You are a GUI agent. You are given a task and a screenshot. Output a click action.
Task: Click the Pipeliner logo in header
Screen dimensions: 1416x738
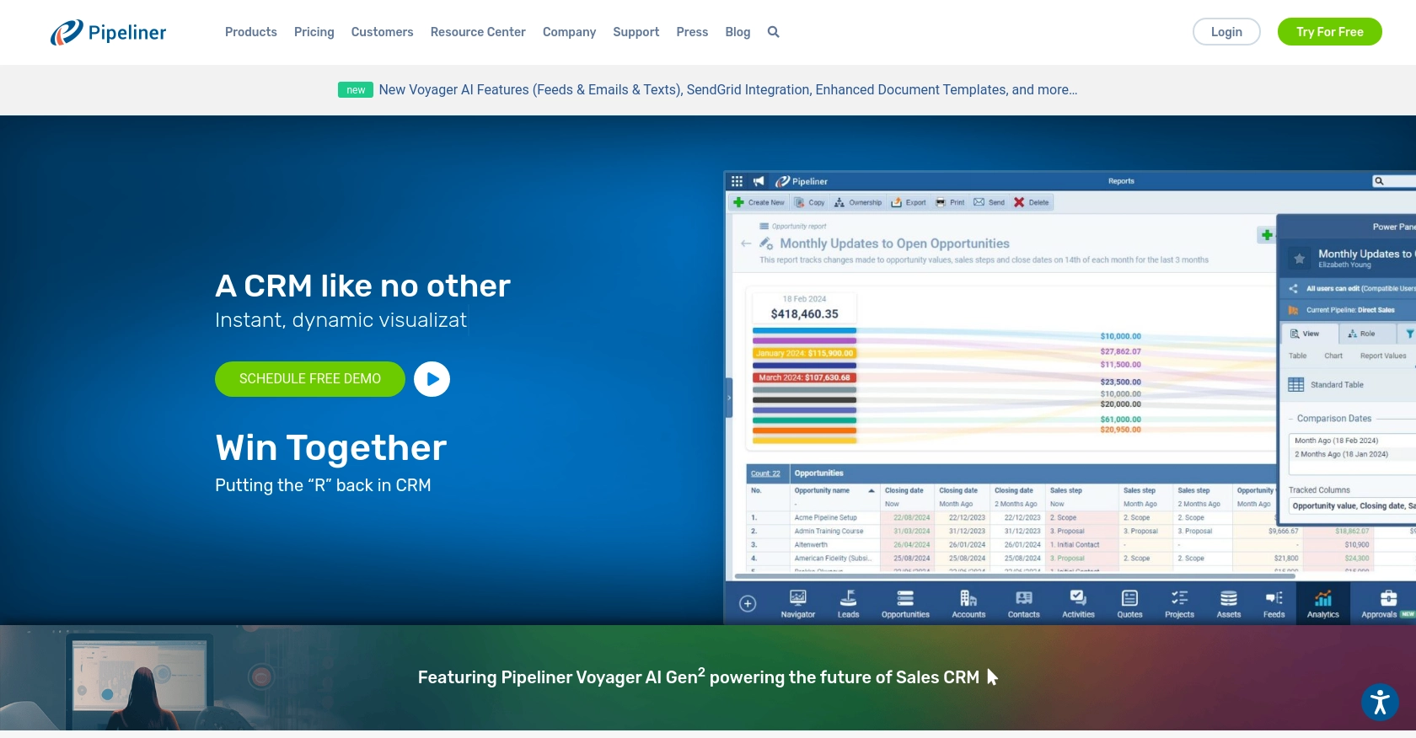pyautogui.click(x=109, y=32)
